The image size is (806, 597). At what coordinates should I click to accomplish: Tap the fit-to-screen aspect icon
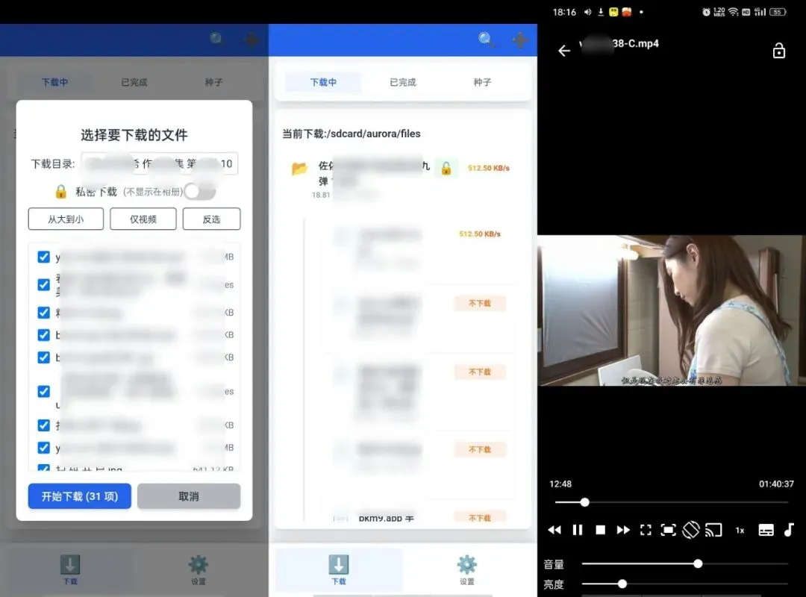668,530
